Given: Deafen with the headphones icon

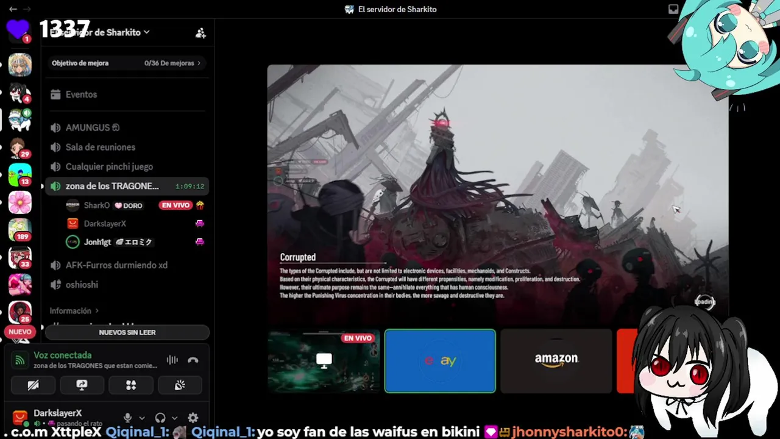Looking at the screenshot, I should 160,418.
